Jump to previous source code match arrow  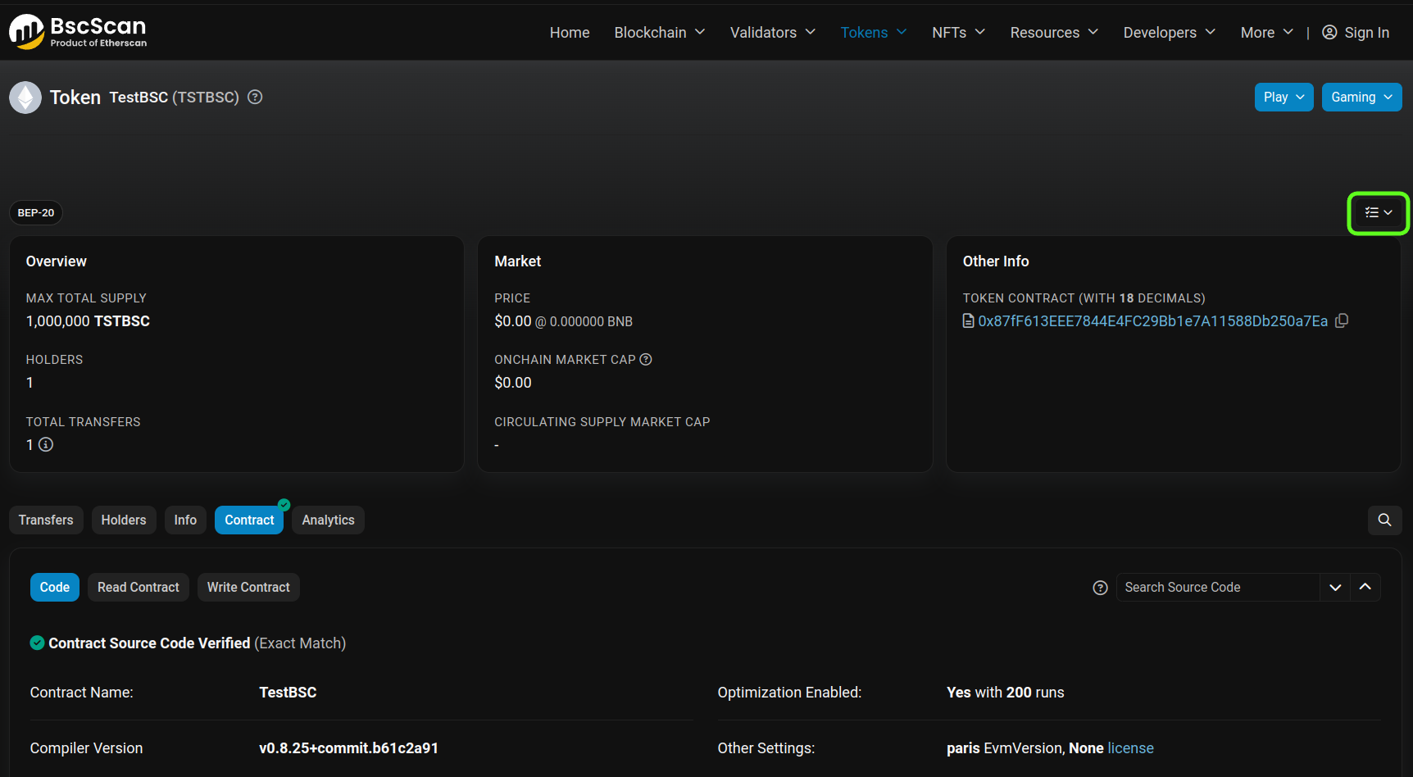pyautogui.click(x=1365, y=587)
